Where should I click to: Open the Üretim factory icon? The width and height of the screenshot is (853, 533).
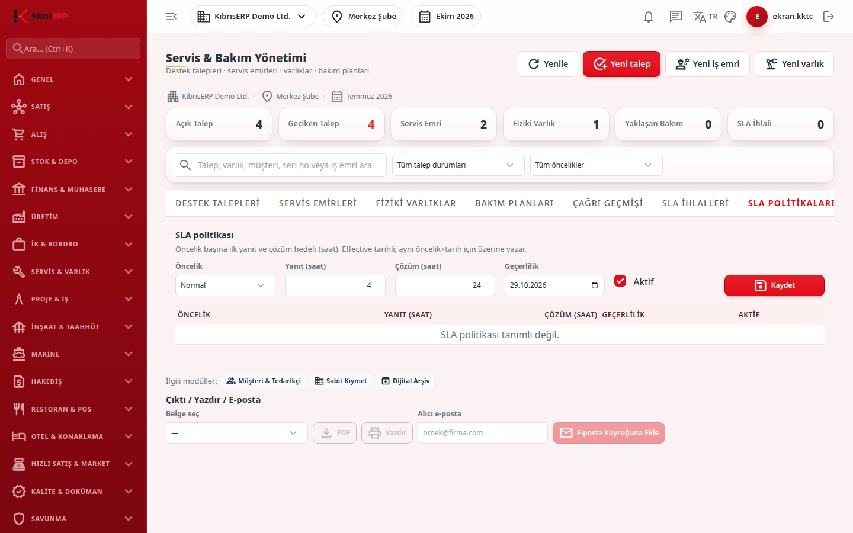point(19,217)
